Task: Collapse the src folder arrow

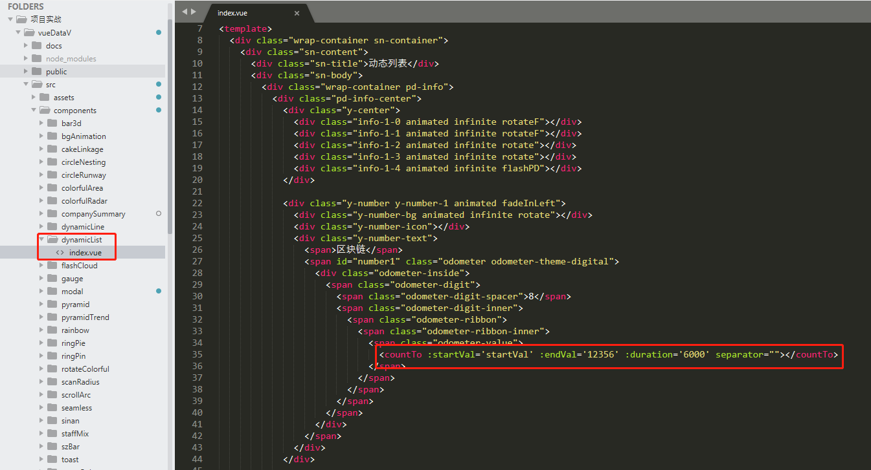Action: click(x=26, y=84)
